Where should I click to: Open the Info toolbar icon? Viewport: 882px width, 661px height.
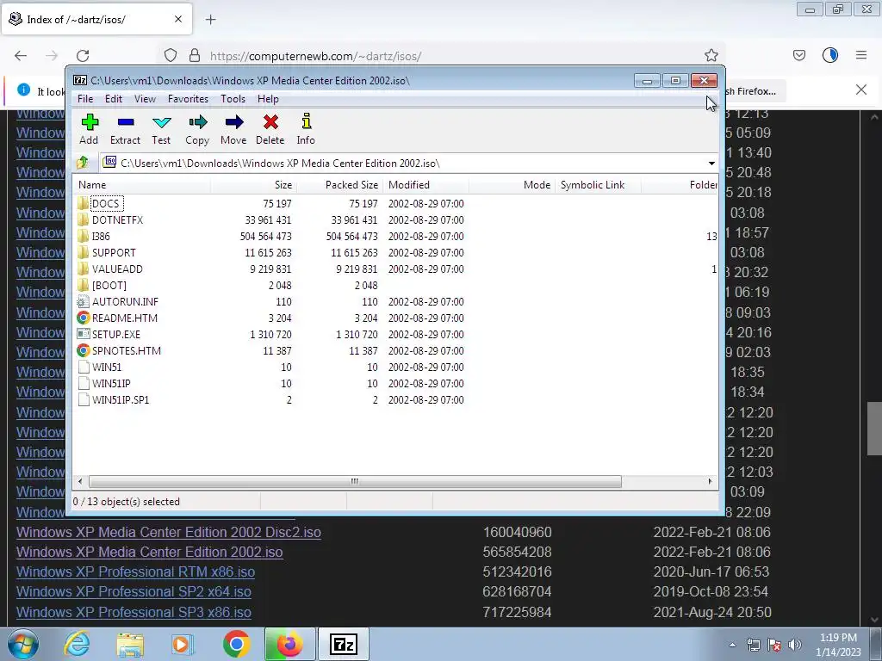coord(306,129)
